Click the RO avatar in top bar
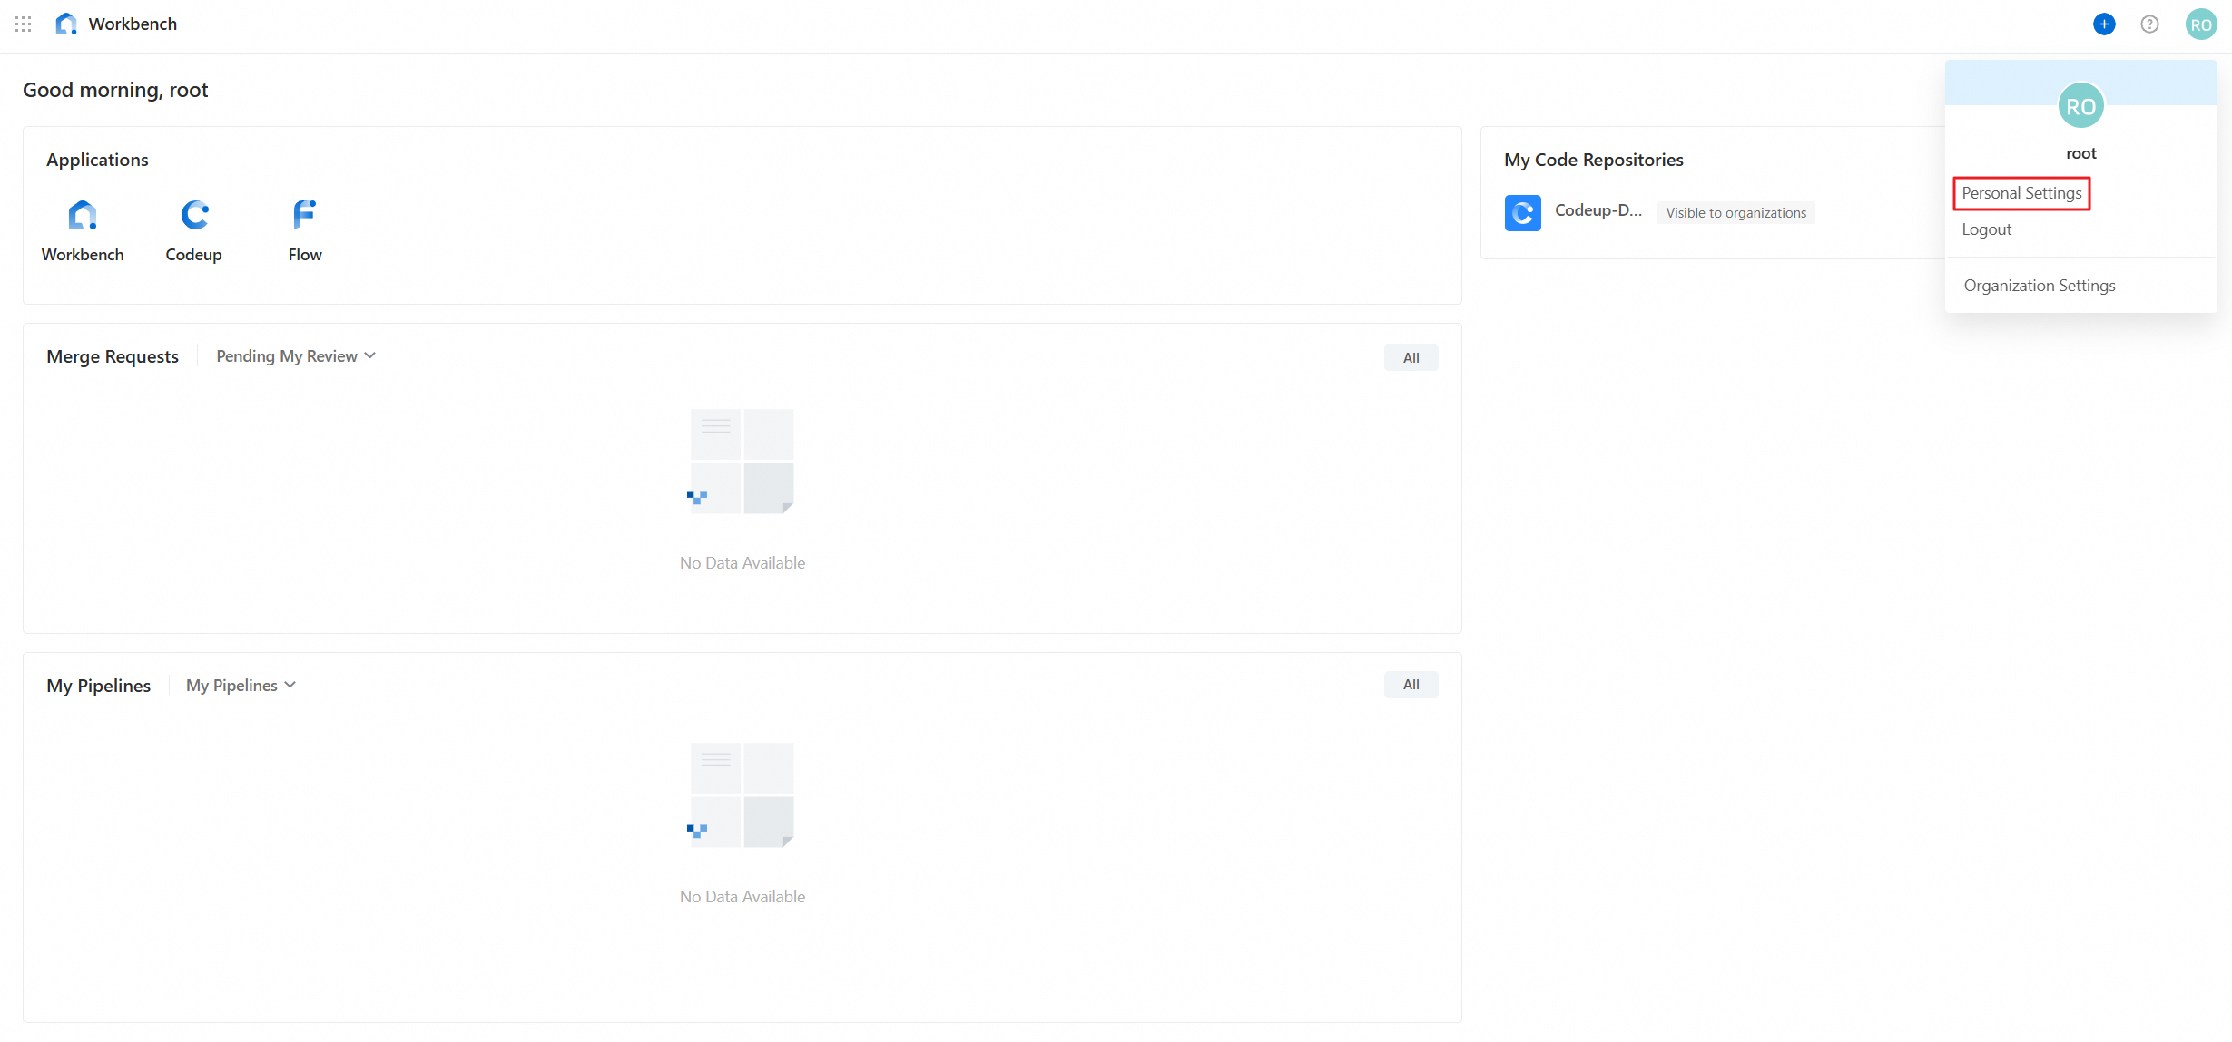This screenshot has width=2232, height=1042. point(2200,24)
